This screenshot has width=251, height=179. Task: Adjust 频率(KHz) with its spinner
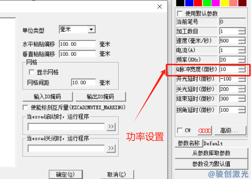[x=242, y=60]
